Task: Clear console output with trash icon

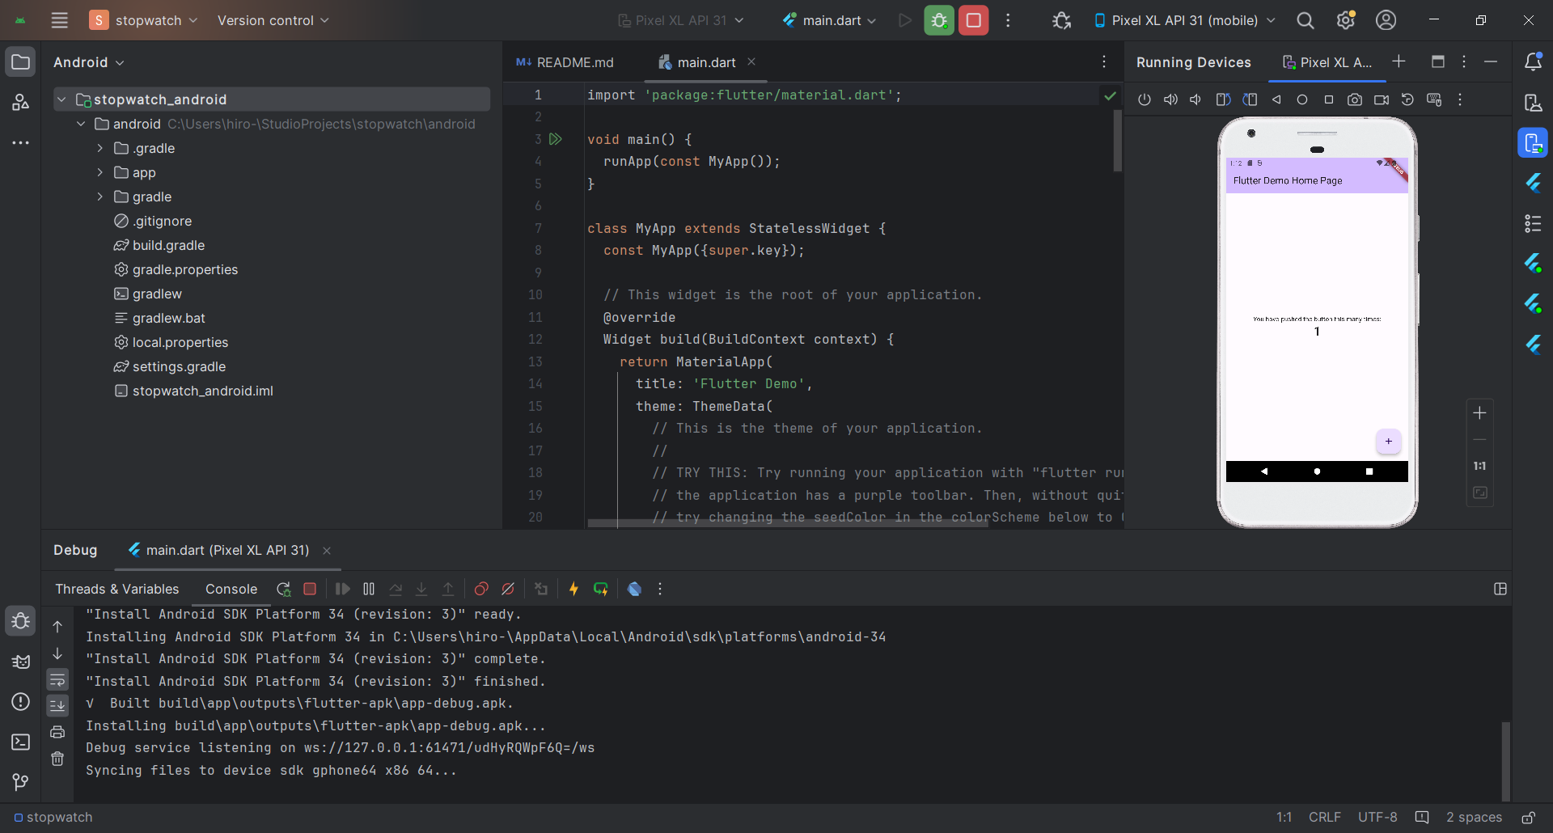Action: [x=57, y=759]
